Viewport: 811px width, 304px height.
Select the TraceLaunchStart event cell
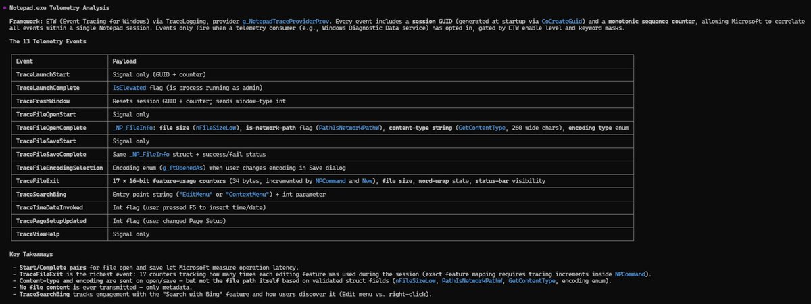click(x=60, y=74)
